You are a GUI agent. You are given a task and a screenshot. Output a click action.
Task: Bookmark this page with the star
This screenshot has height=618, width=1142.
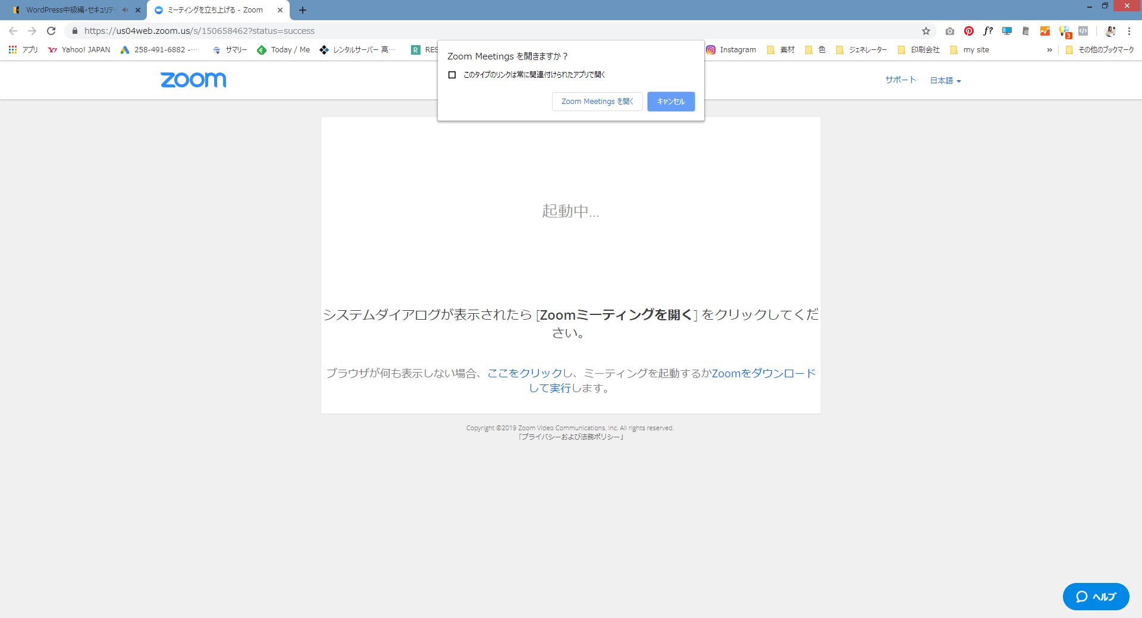point(926,31)
